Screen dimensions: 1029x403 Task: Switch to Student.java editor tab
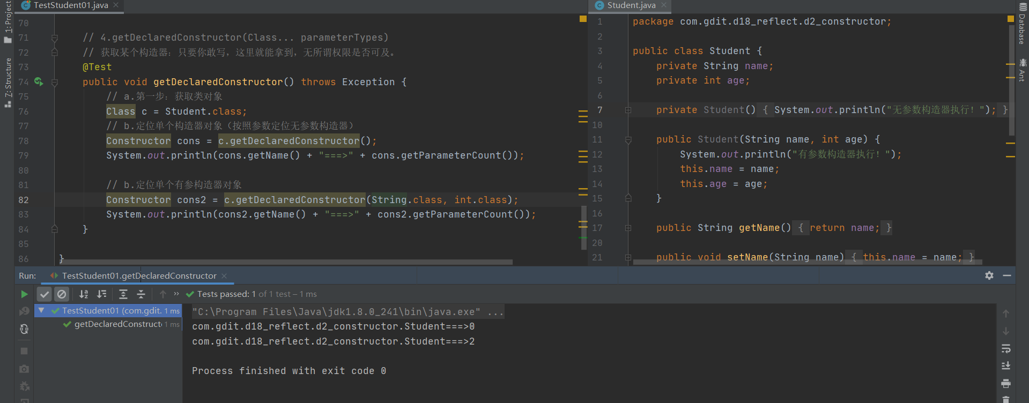[631, 5]
